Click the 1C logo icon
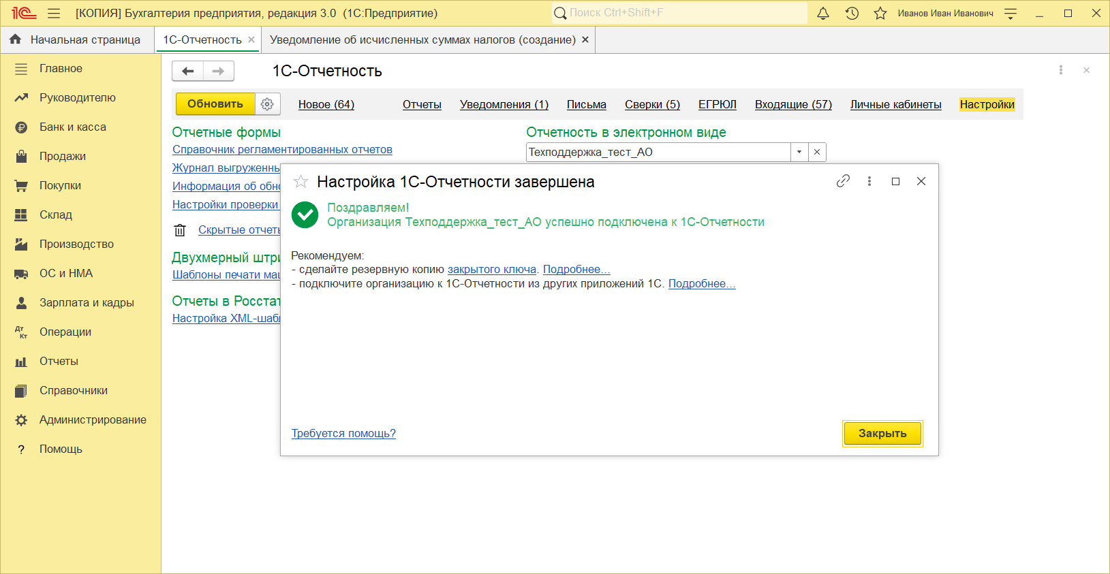The width and height of the screenshot is (1110, 574). click(x=24, y=13)
